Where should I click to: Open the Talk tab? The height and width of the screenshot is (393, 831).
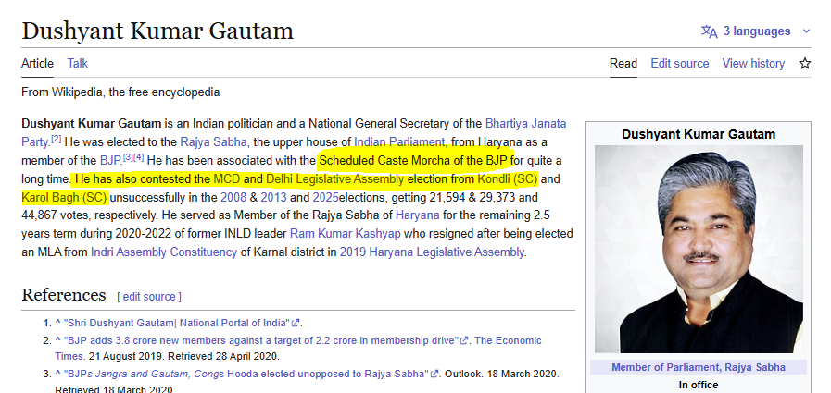coord(78,64)
